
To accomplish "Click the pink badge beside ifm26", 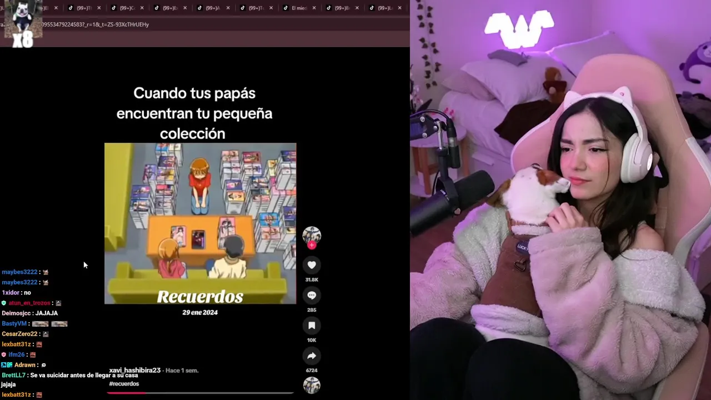I will coord(4,354).
